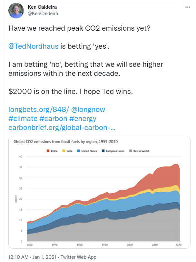Open the @TedNordhaus mention link
This screenshot has height=262, width=196.
coord(34,46)
